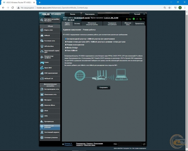Switch to the Privacy (Приватность) tab

139,24
